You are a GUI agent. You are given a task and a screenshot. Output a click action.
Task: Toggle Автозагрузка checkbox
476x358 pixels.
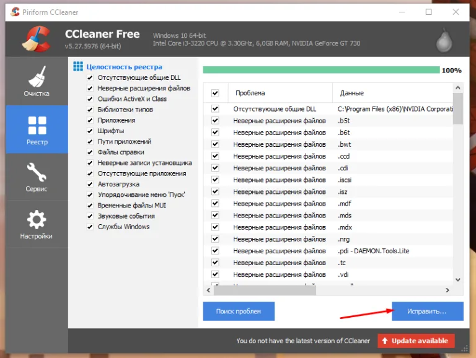[x=90, y=184]
